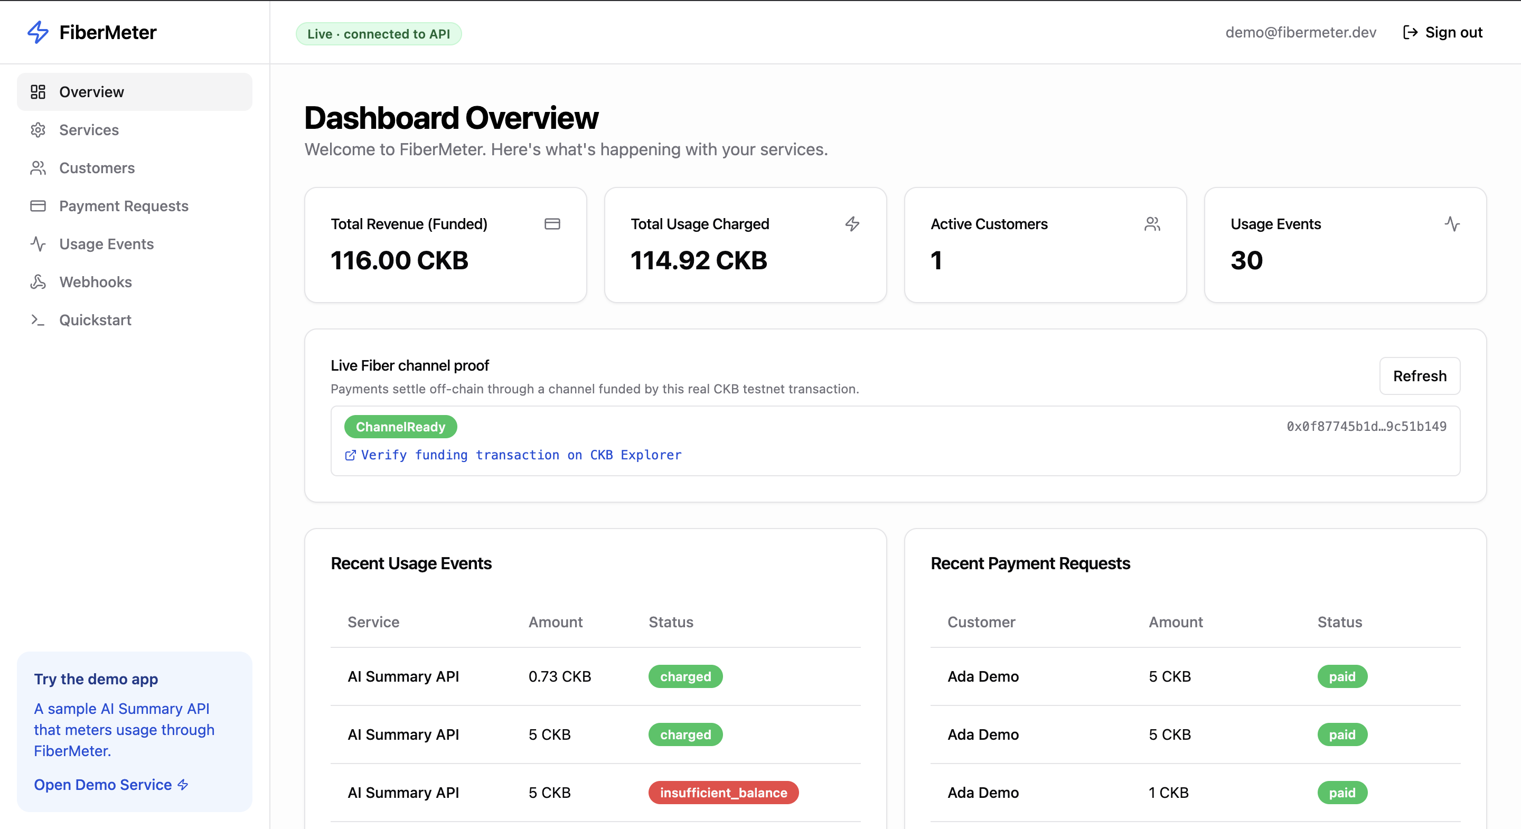Click the Customer column header
Viewport: 1521px width, 829px height.
(981, 623)
